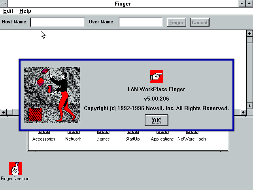Click the vertical scrollbar down arrow

[249, 106]
